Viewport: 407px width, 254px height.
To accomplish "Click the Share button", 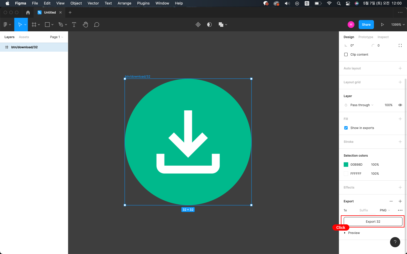I will pos(366,25).
